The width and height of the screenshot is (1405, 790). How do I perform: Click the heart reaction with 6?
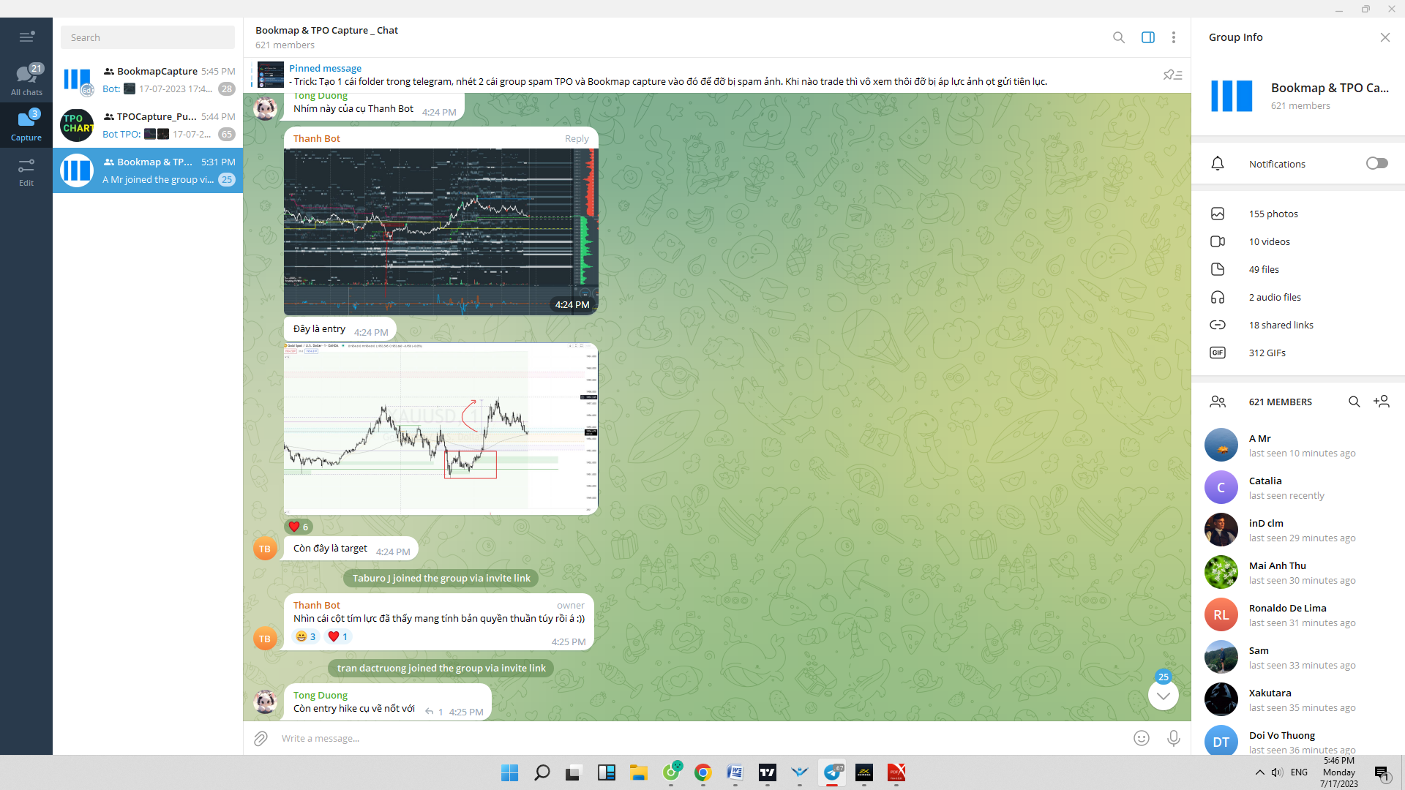[x=299, y=527]
